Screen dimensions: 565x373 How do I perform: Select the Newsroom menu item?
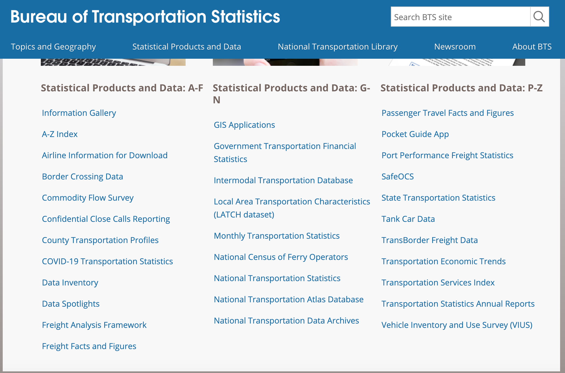[x=455, y=46]
